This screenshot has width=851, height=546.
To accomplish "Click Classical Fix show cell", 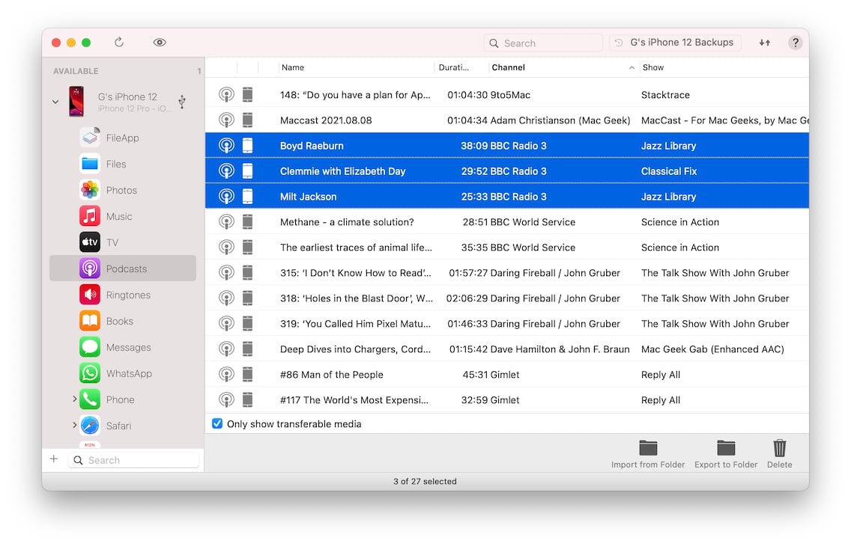I will pyautogui.click(x=669, y=171).
